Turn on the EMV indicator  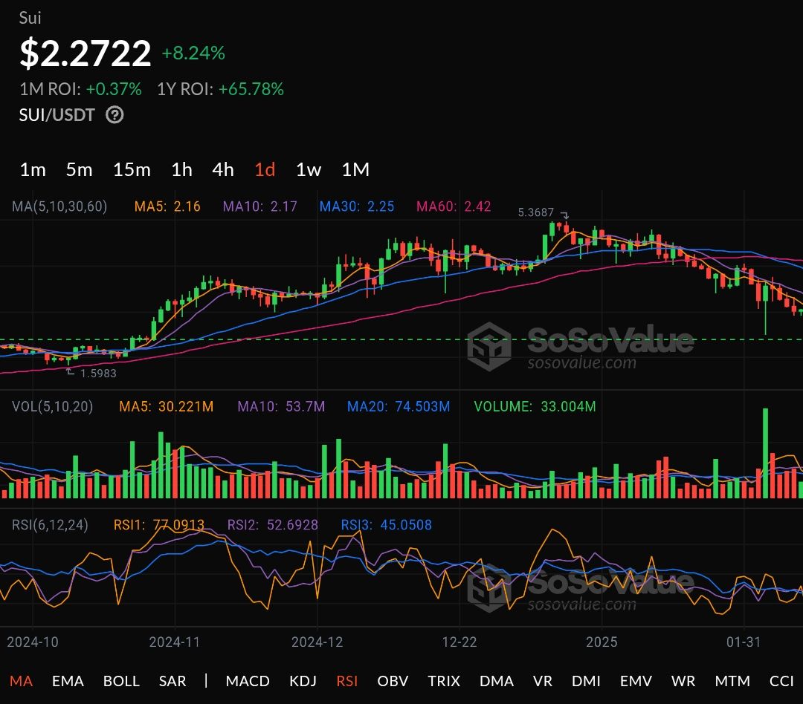[x=636, y=681]
